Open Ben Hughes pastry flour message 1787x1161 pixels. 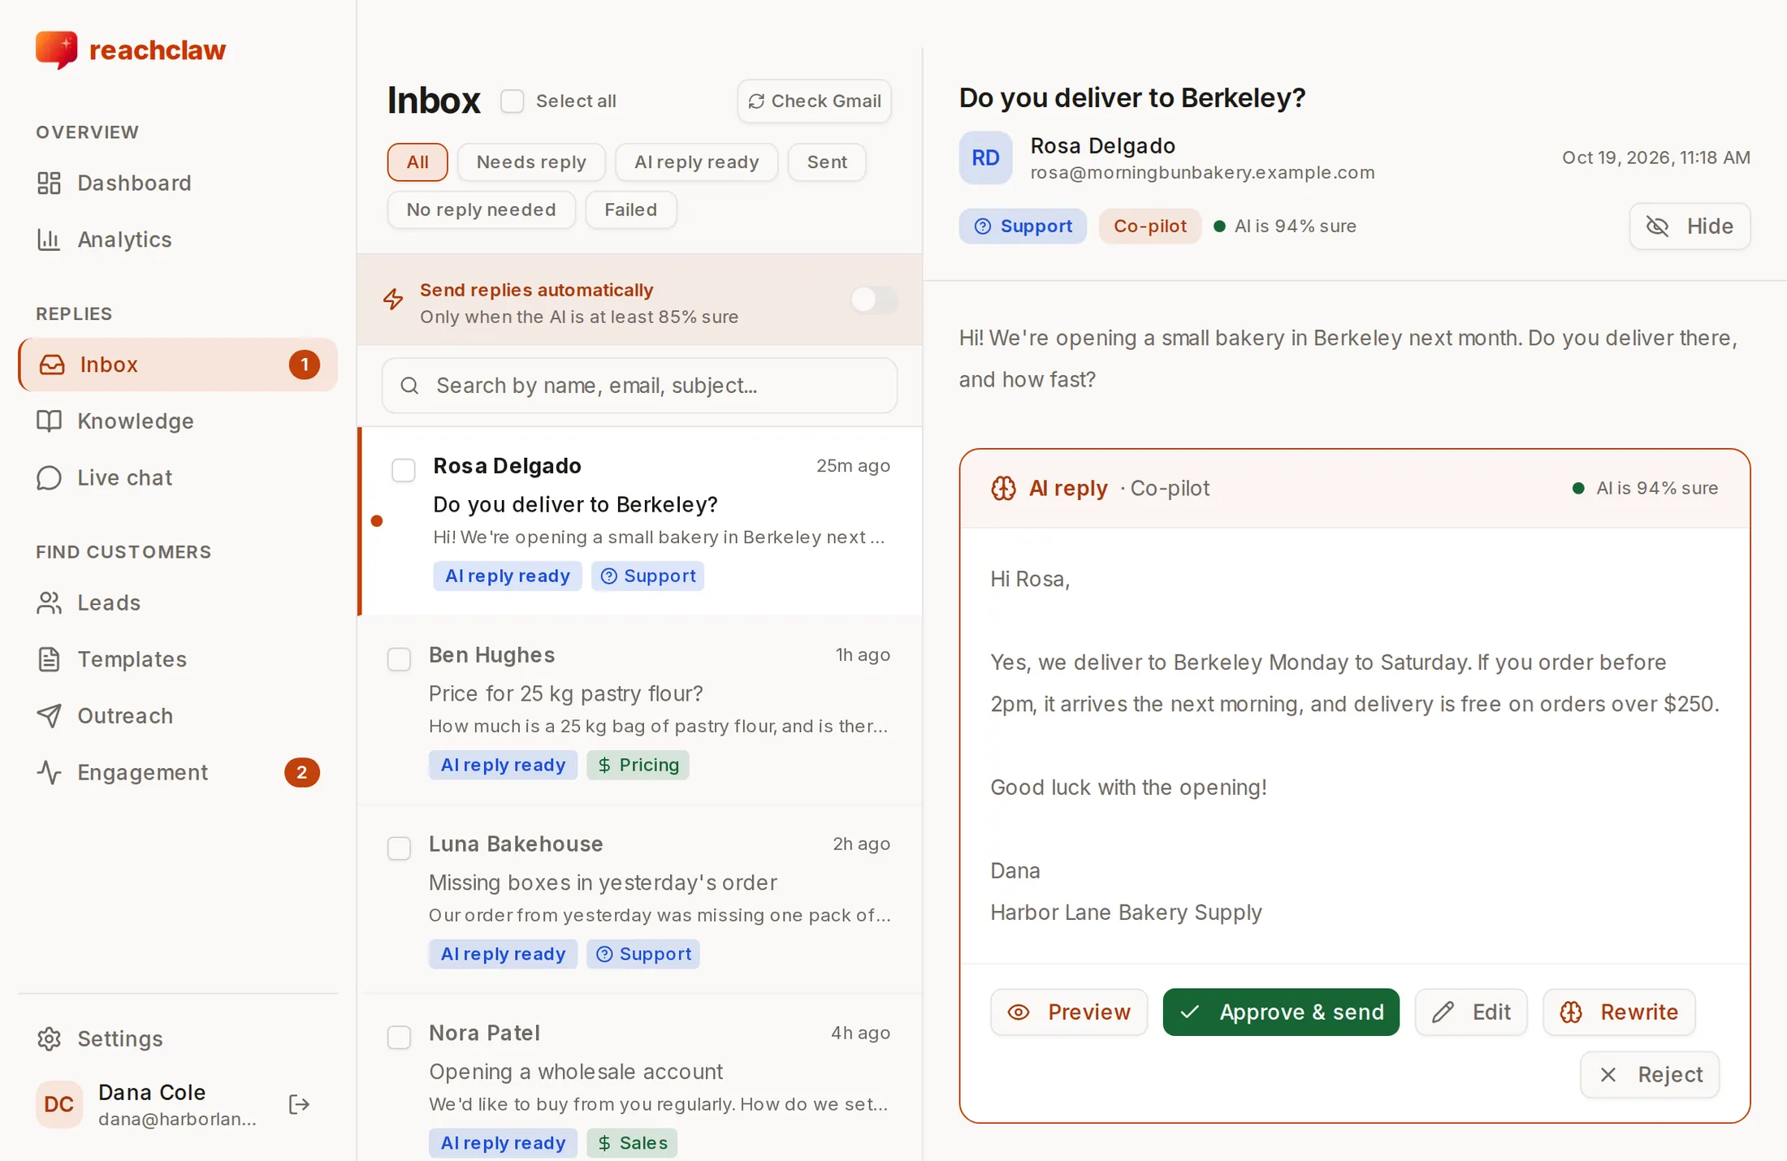click(640, 710)
